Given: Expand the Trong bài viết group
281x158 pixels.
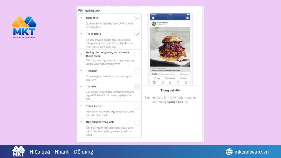Looking at the screenshot, I should coord(81,106).
